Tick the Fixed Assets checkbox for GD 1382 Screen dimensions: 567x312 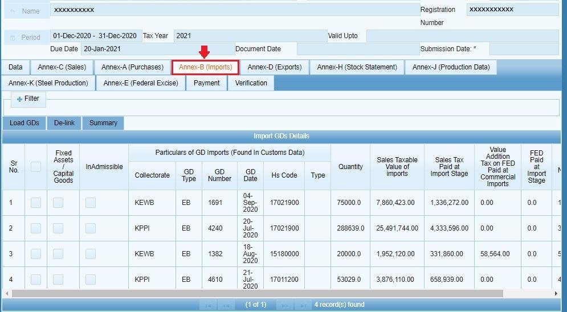tap(58, 254)
